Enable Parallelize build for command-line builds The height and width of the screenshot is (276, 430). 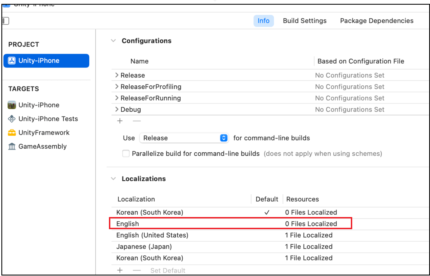point(126,153)
